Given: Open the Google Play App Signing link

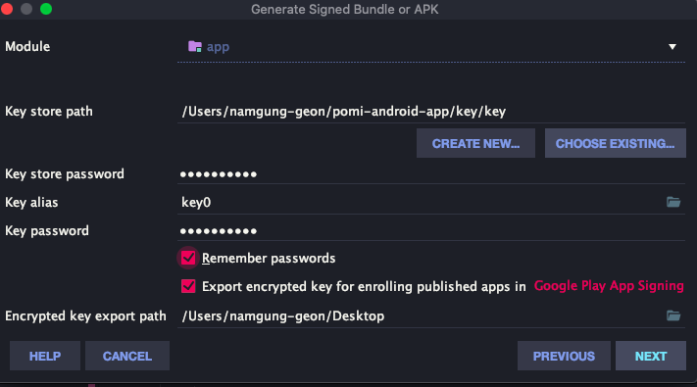Looking at the screenshot, I should click(x=609, y=286).
